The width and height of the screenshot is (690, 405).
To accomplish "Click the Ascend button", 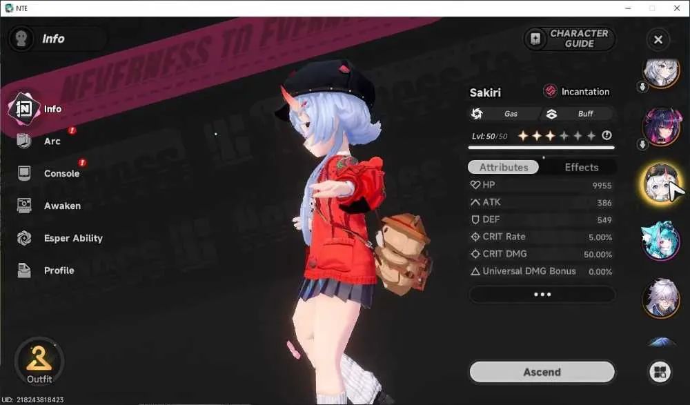I will click(542, 372).
